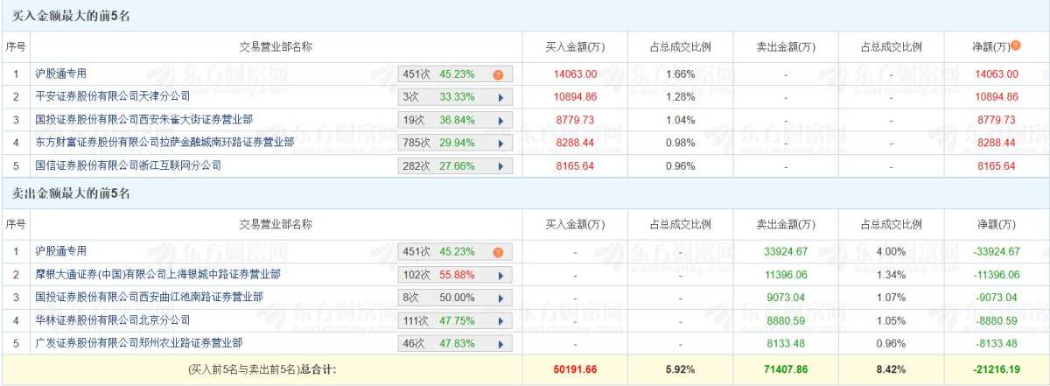Viewport: 1050px width, 386px height.
Task: Select net amount -33924.67 cell
Action: point(997,252)
